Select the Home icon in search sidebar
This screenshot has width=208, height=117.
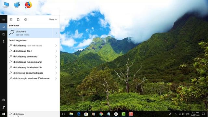(x=4, y=27)
